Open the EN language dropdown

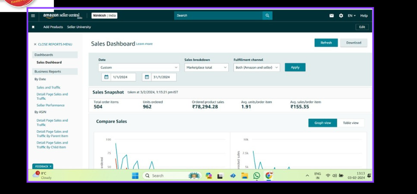352,16
